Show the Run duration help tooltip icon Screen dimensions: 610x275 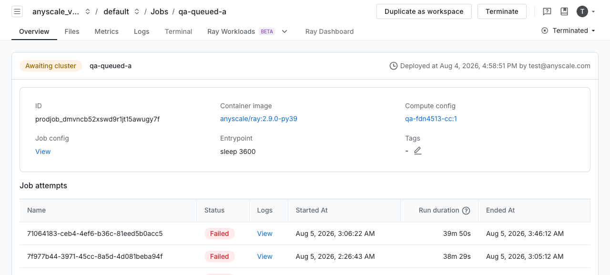pyautogui.click(x=466, y=211)
